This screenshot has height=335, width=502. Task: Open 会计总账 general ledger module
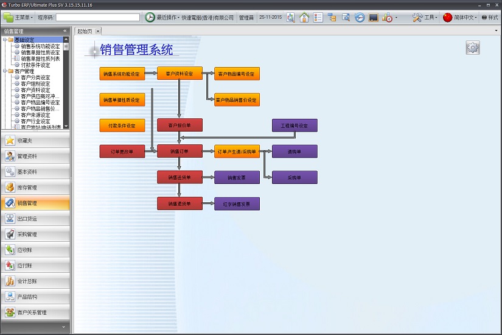pos(35,281)
